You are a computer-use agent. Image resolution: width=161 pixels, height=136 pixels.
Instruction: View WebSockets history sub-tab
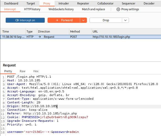[61, 9]
